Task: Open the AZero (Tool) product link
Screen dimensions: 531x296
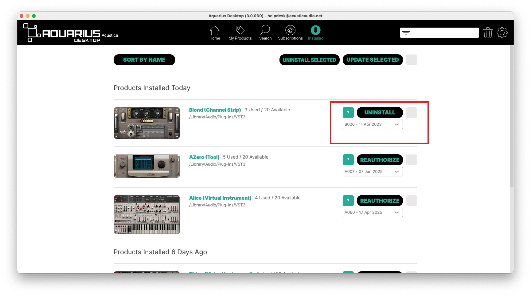Action: pos(204,157)
